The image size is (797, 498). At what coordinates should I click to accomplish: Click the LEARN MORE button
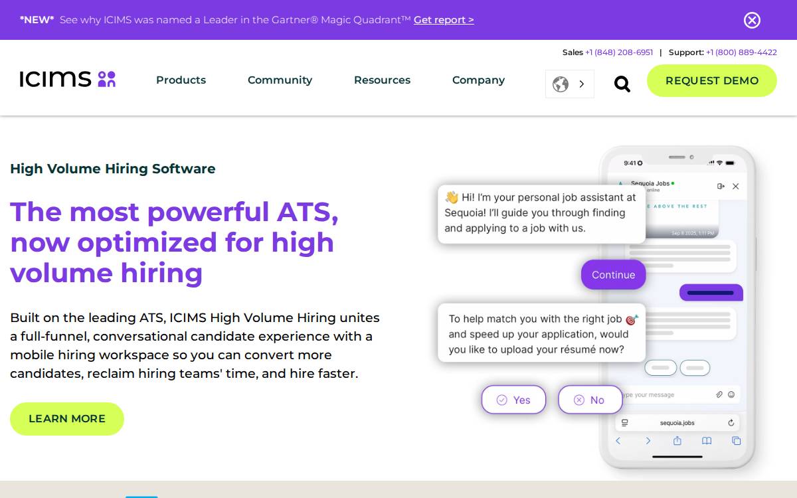[x=67, y=419]
